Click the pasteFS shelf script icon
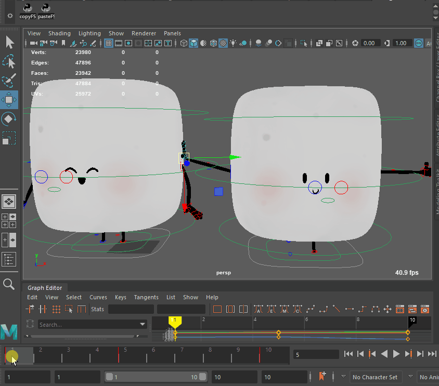The image size is (439, 386). pos(46,8)
